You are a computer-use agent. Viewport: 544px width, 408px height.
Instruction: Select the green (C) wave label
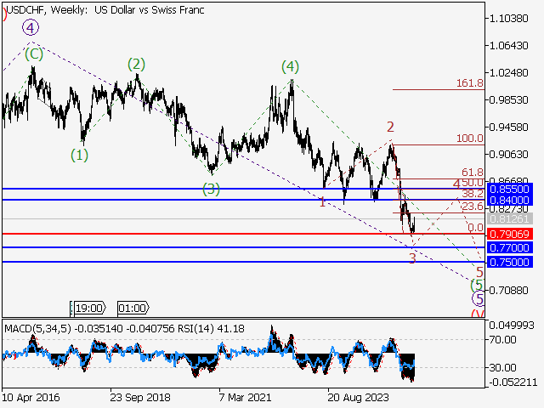click(x=33, y=54)
